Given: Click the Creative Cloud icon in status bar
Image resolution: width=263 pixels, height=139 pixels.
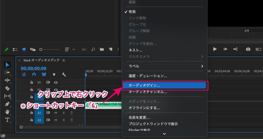Looking at the screenshot, I should pyautogui.click(x=3, y=136).
